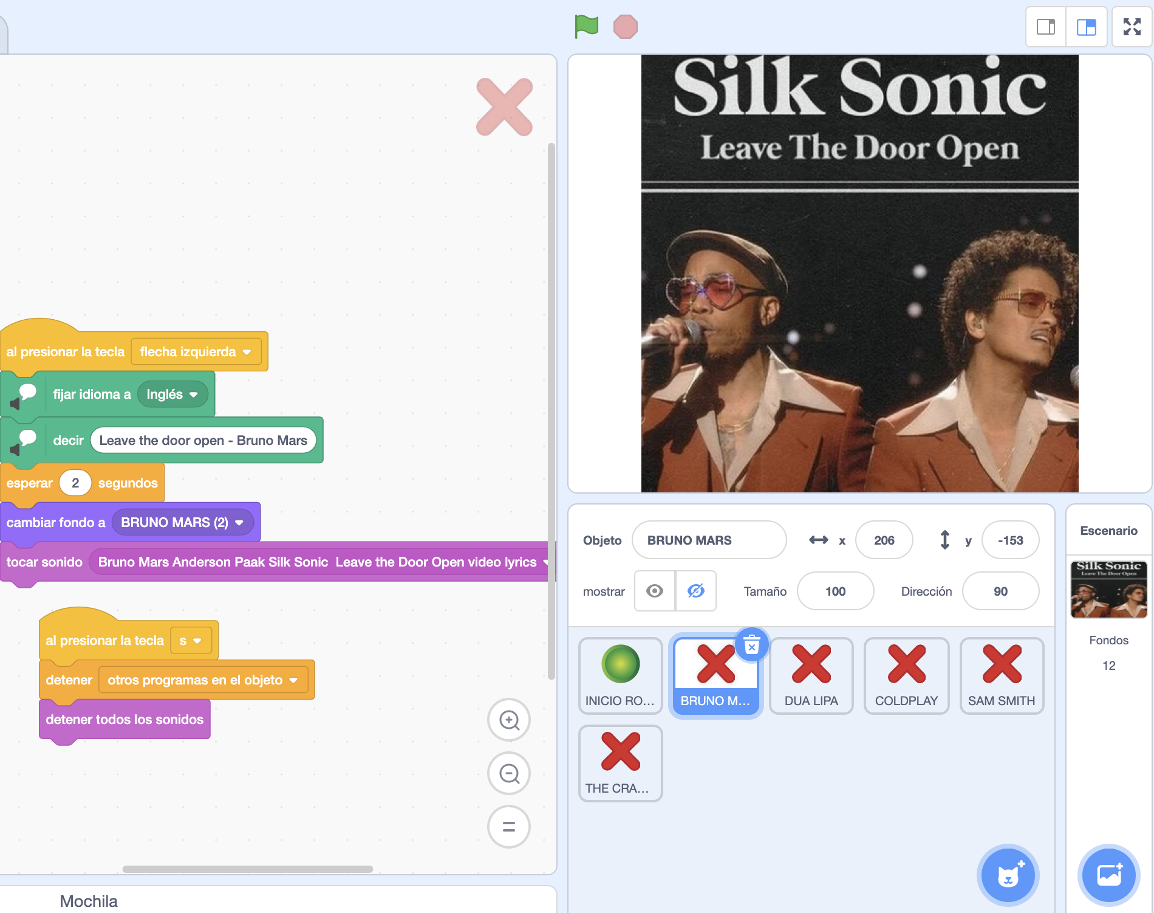Click the 'mostrar' label
The height and width of the screenshot is (913, 1154).
pos(604,591)
